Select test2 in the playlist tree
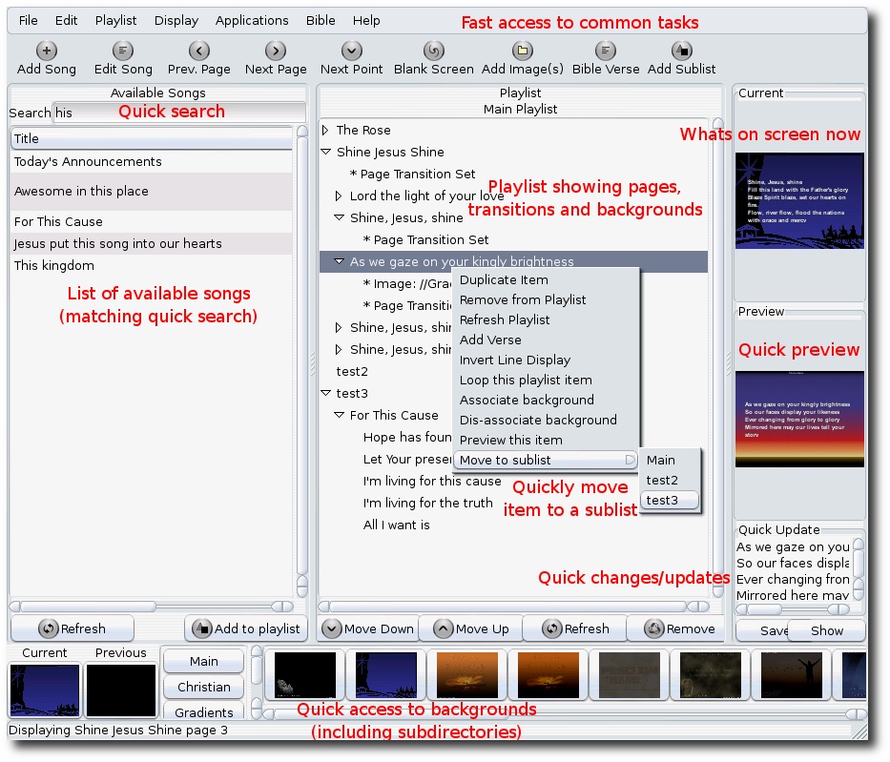Image resolution: width=890 pixels, height=762 pixels. (352, 372)
